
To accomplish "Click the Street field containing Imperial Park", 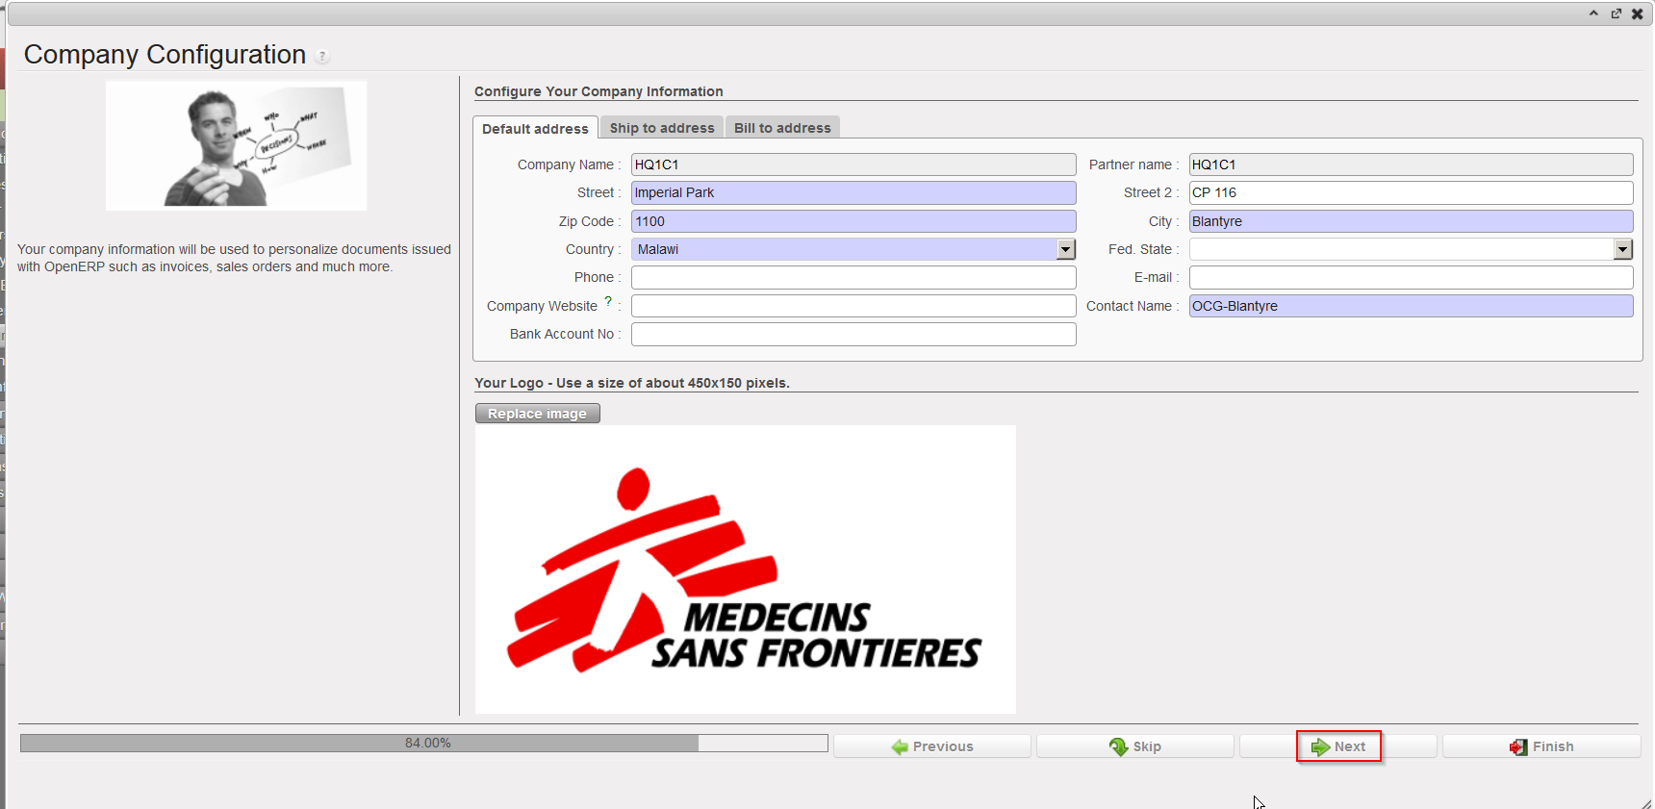I will pyautogui.click(x=853, y=192).
